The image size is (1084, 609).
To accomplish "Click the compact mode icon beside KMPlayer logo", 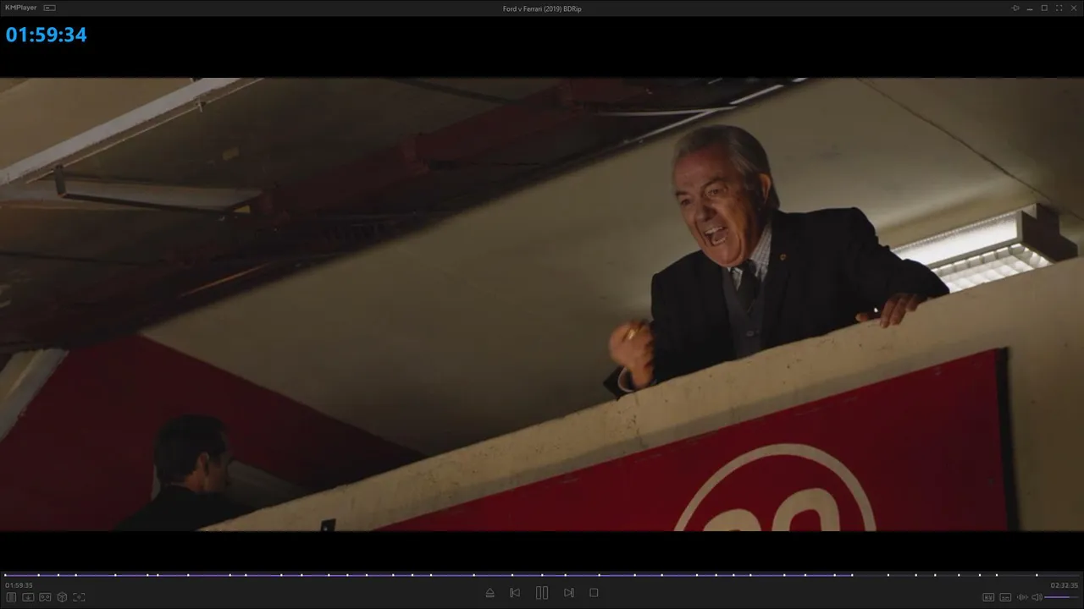I will [49, 8].
